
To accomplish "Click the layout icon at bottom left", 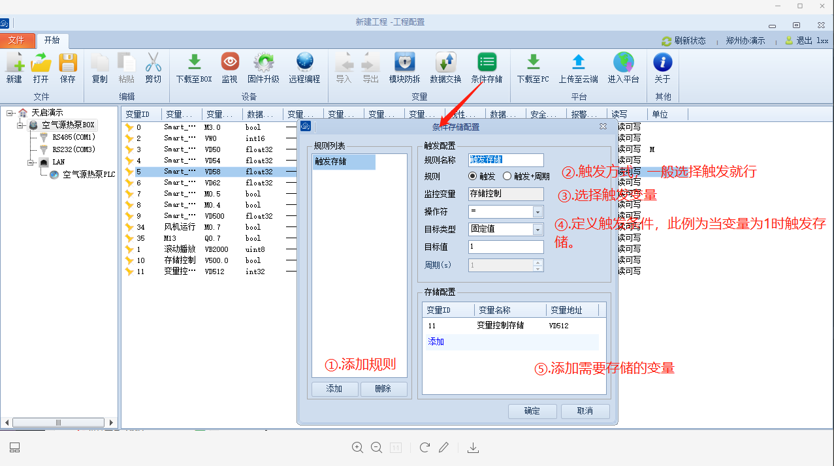I will coord(15,448).
